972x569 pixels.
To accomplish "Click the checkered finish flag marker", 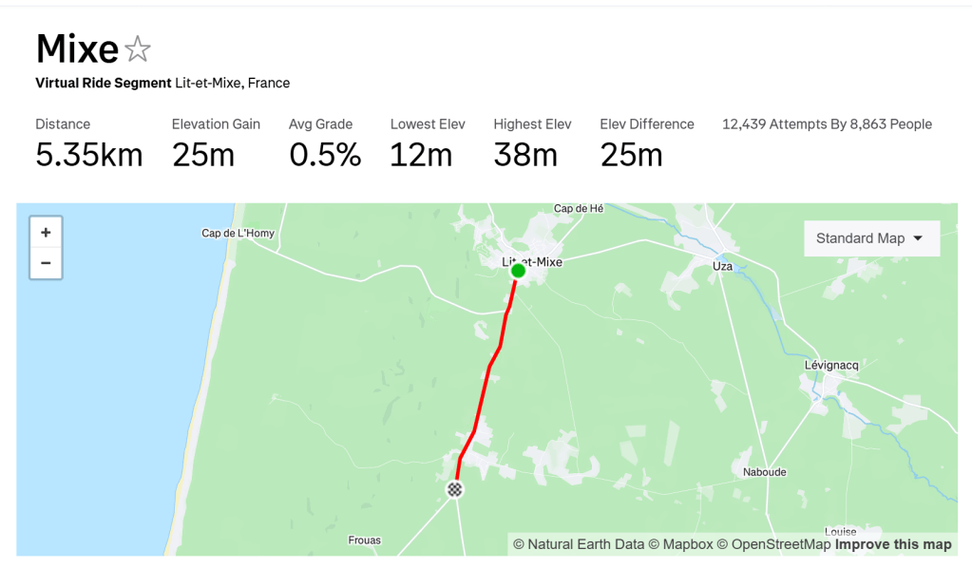I will click(x=456, y=489).
